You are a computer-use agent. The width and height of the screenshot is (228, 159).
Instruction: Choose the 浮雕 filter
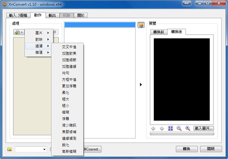pyautogui.click(x=65, y=119)
